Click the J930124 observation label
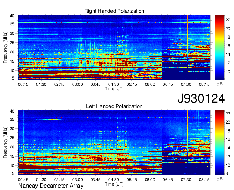This screenshot has width=234, height=190. (201, 98)
